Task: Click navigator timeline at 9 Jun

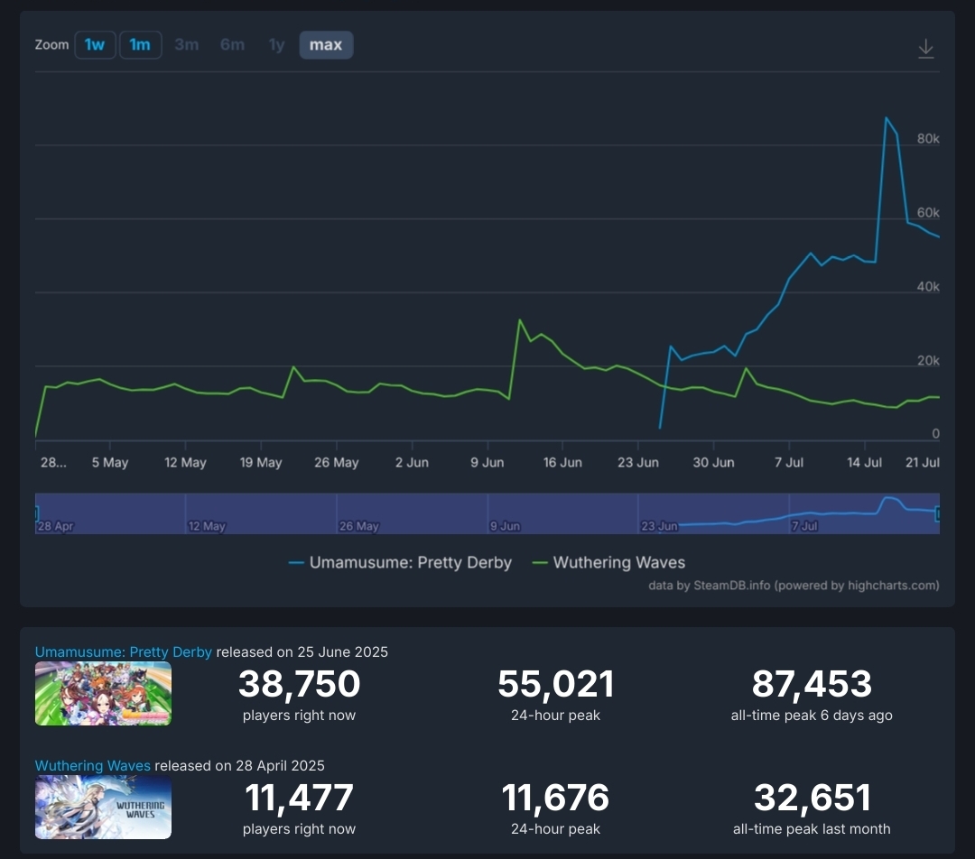Action: point(505,526)
